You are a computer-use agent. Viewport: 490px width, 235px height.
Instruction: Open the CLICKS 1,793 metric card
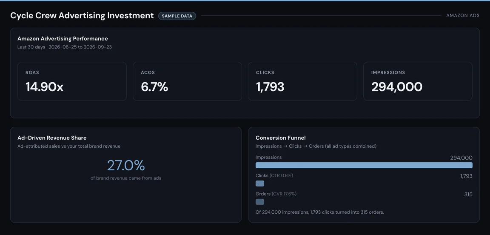tap(302, 81)
